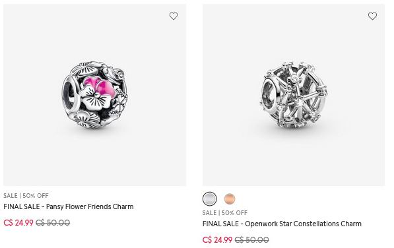Click the C$ 24.99 sale price under the Star charm
Viewport: 394px width, 248px height.
217,239
